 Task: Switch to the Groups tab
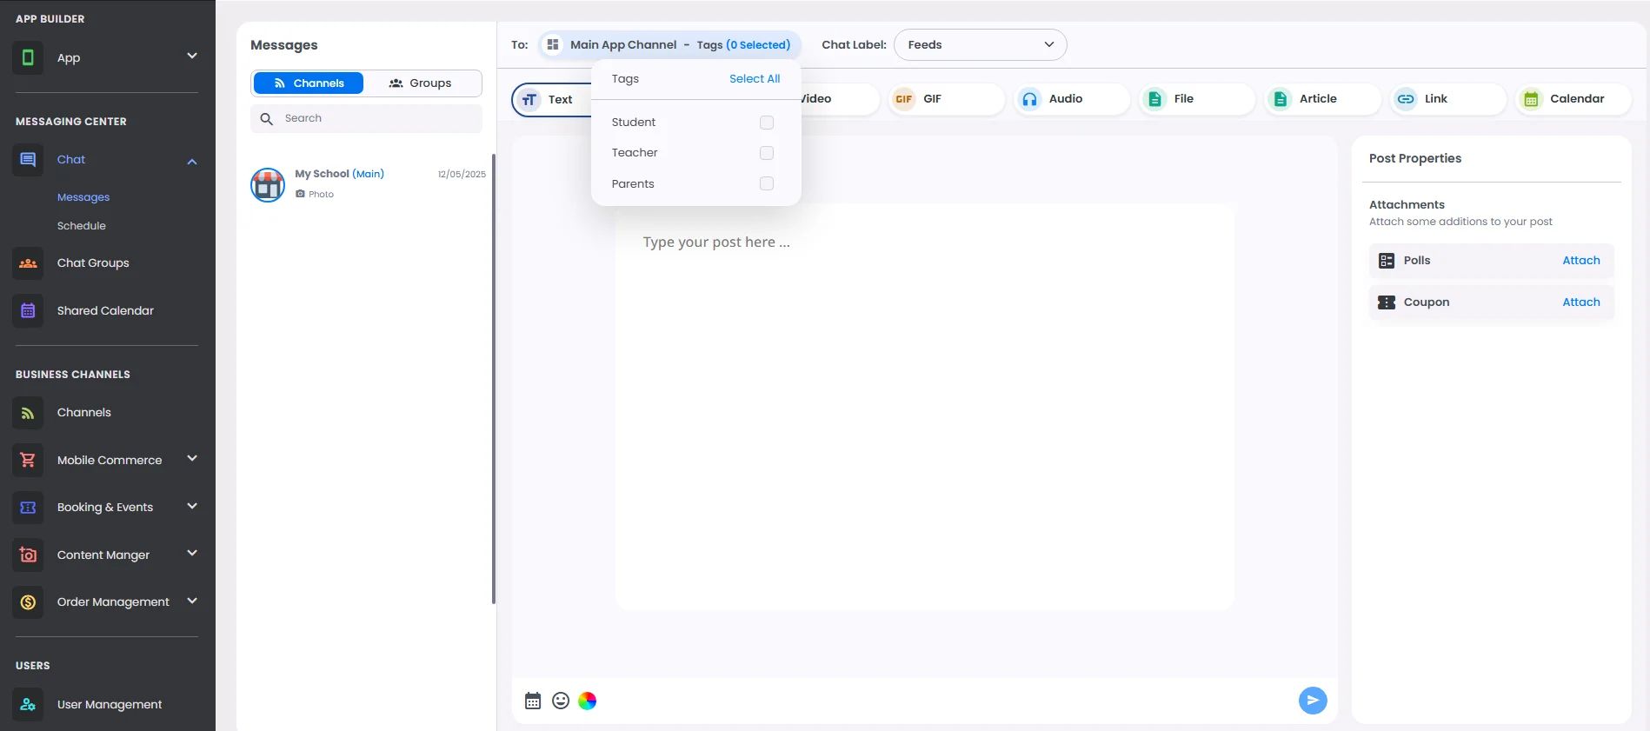(421, 83)
